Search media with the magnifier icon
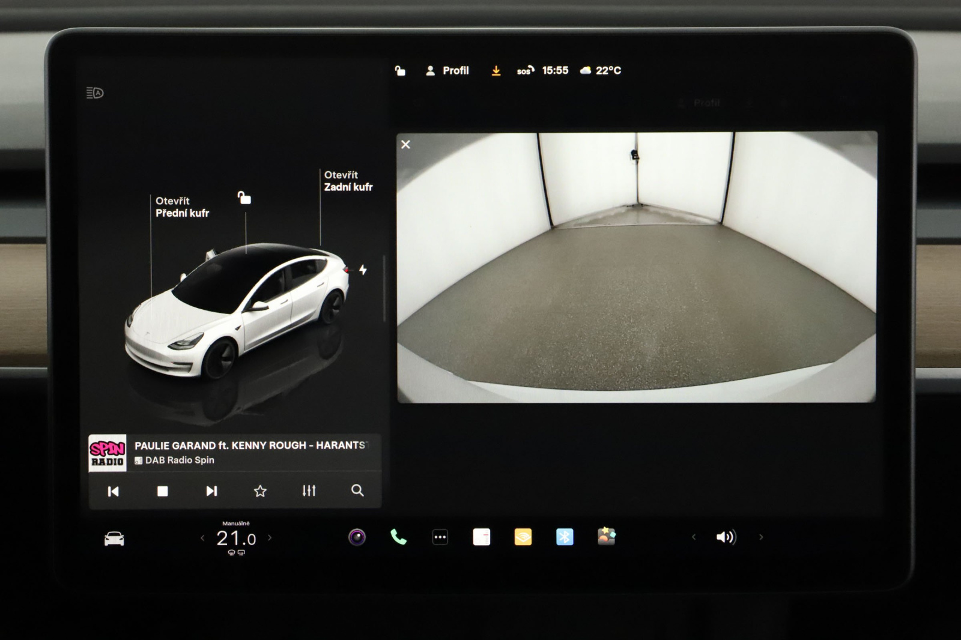 coord(357,491)
